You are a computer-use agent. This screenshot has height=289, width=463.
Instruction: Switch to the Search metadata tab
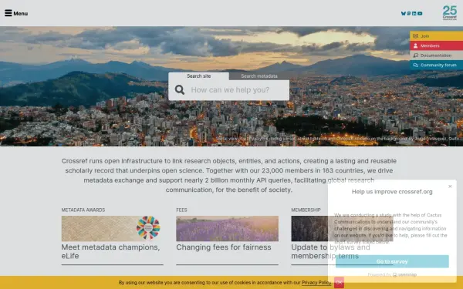coord(259,76)
